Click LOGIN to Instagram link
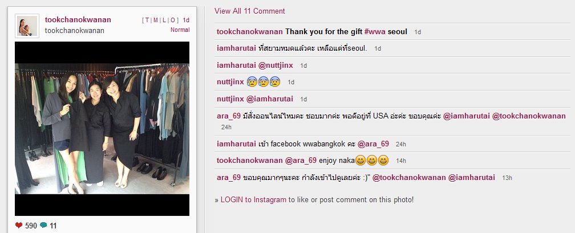 (x=253, y=199)
